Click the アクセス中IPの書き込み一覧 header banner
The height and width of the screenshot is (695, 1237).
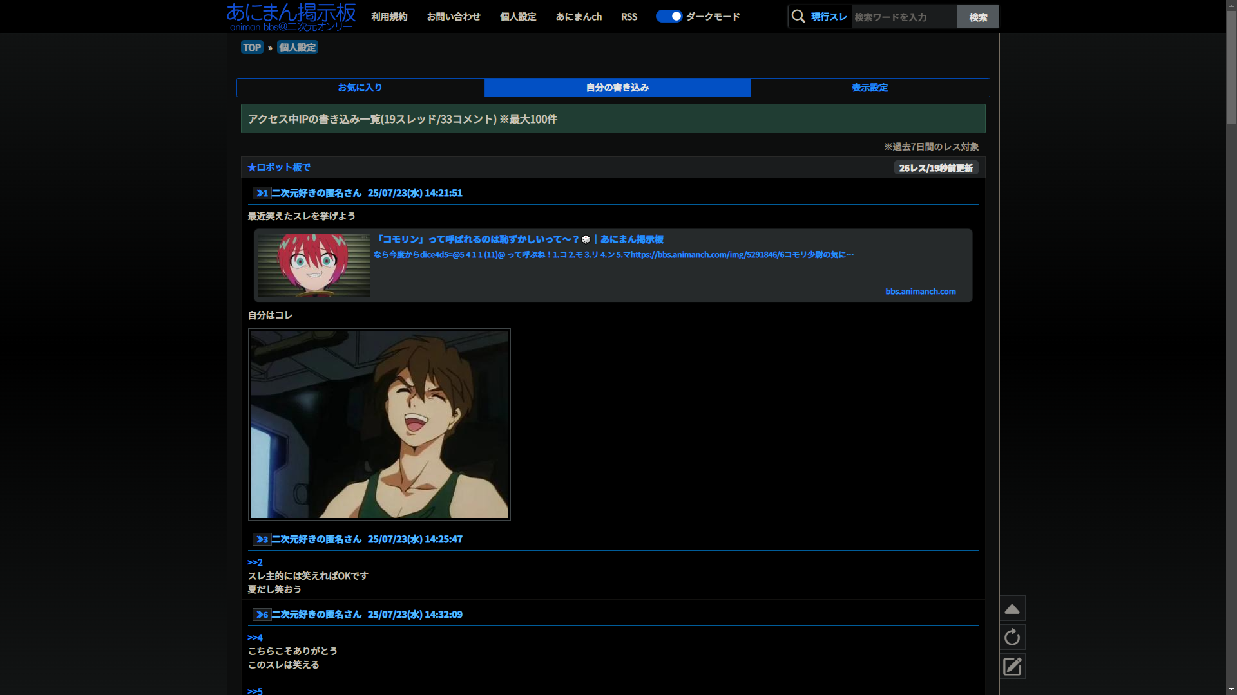(x=613, y=119)
